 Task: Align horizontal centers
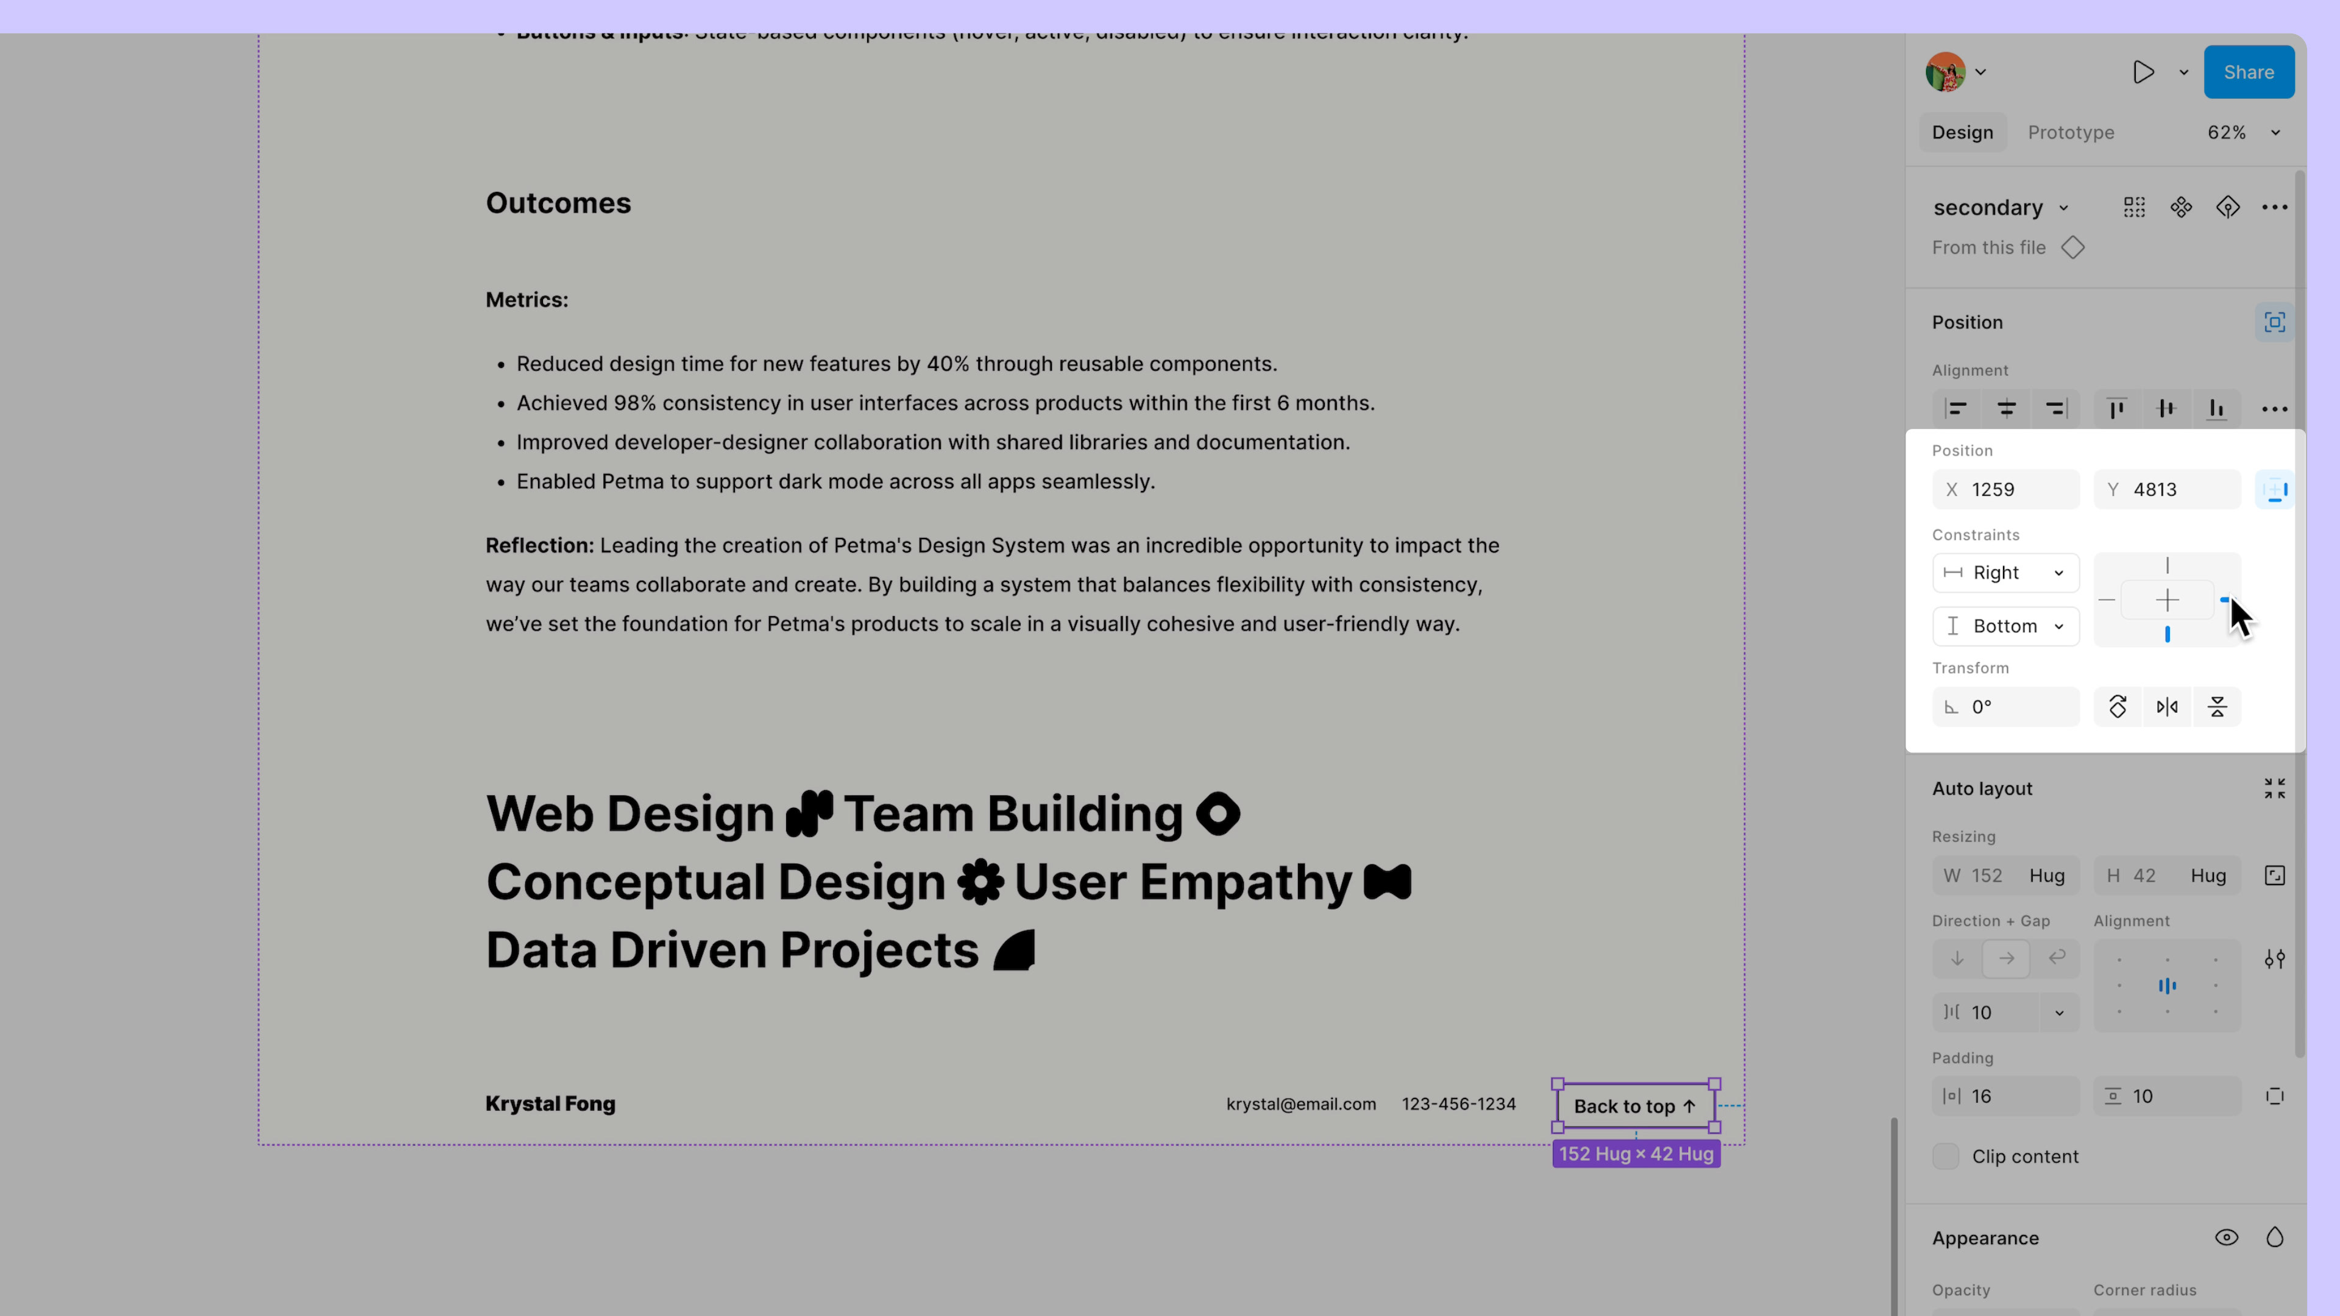click(2005, 409)
